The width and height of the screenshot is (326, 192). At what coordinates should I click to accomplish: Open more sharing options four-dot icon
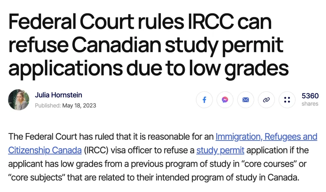click(x=287, y=100)
